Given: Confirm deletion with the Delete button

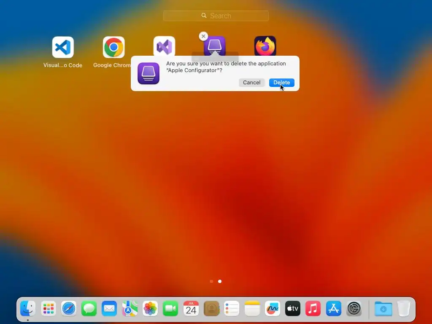Looking at the screenshot, I should click(281, 83).
